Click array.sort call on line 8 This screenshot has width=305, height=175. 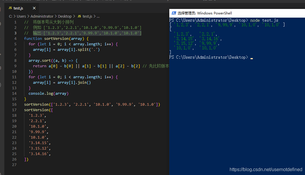point(40,60)
